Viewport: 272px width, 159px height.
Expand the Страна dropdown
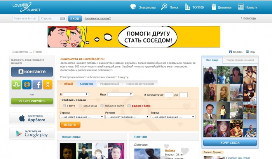tap(82, 117)
